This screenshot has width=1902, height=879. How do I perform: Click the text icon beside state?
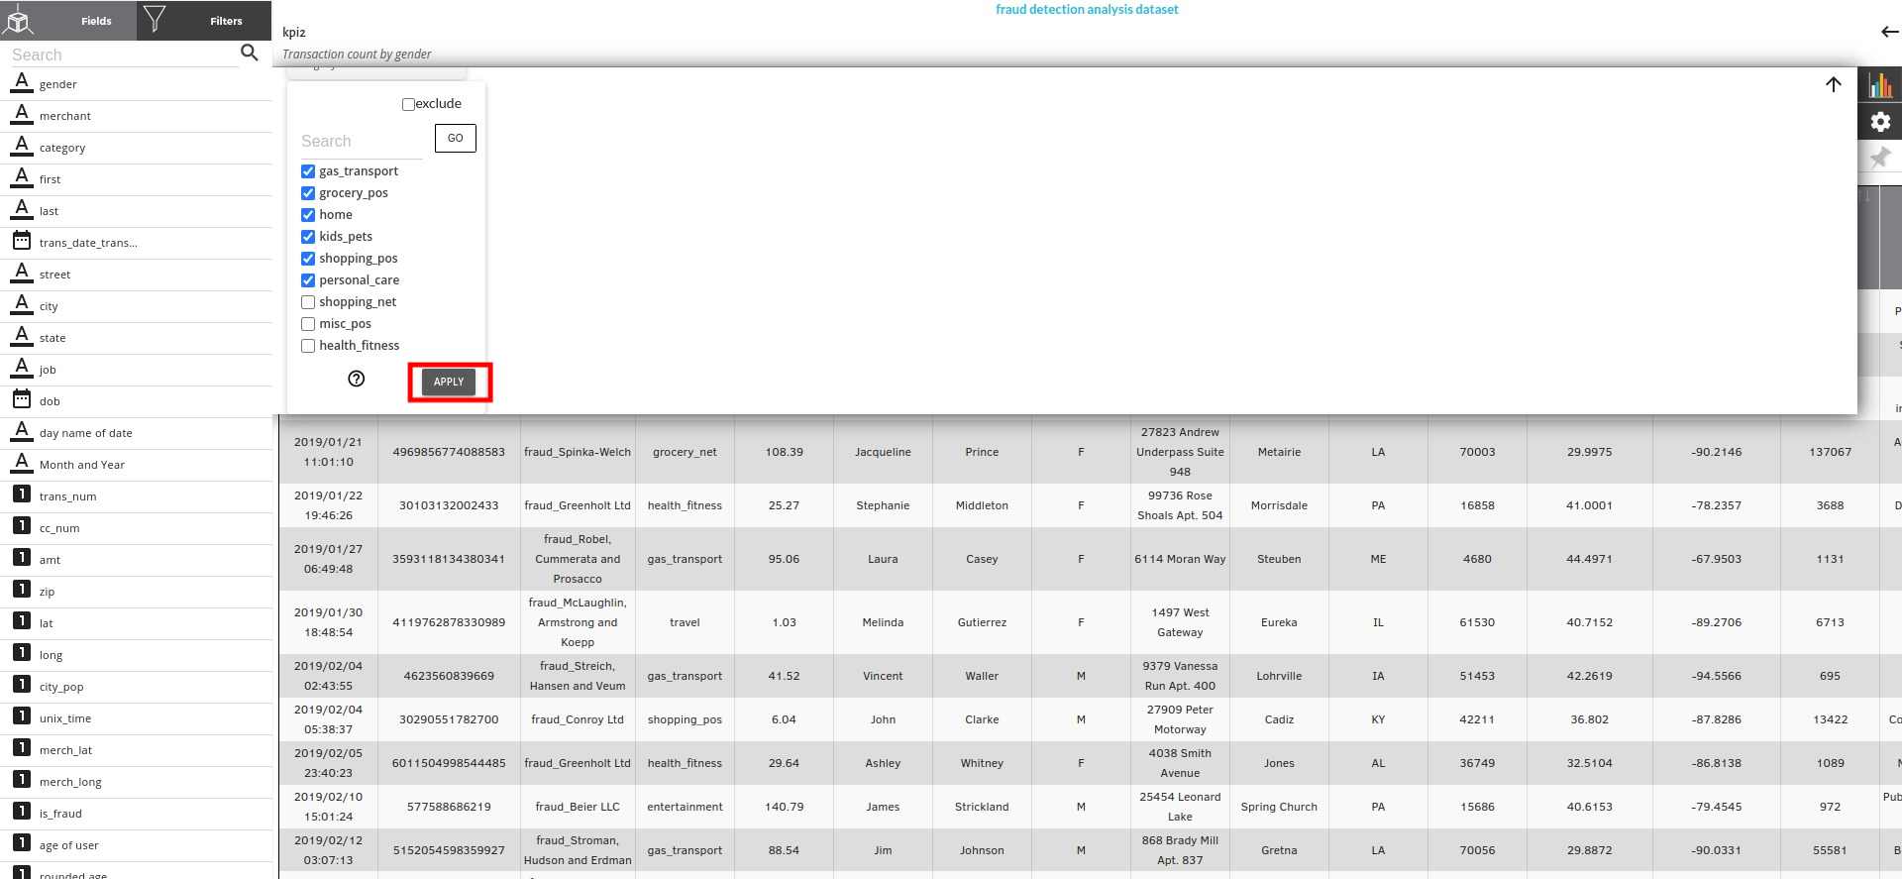[x=22, y=336]
